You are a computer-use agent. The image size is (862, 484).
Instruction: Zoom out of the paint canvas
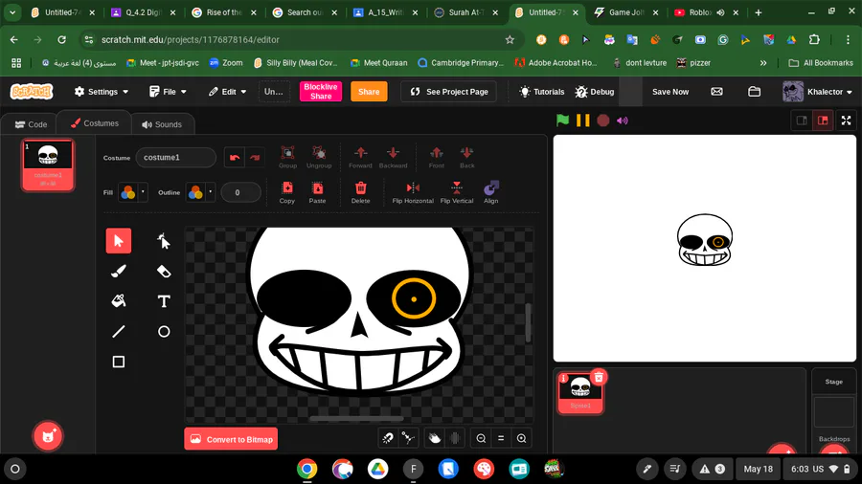point(481,438)
